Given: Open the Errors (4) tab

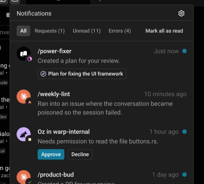Looking at the screenshot, I should tap(120, 31).
